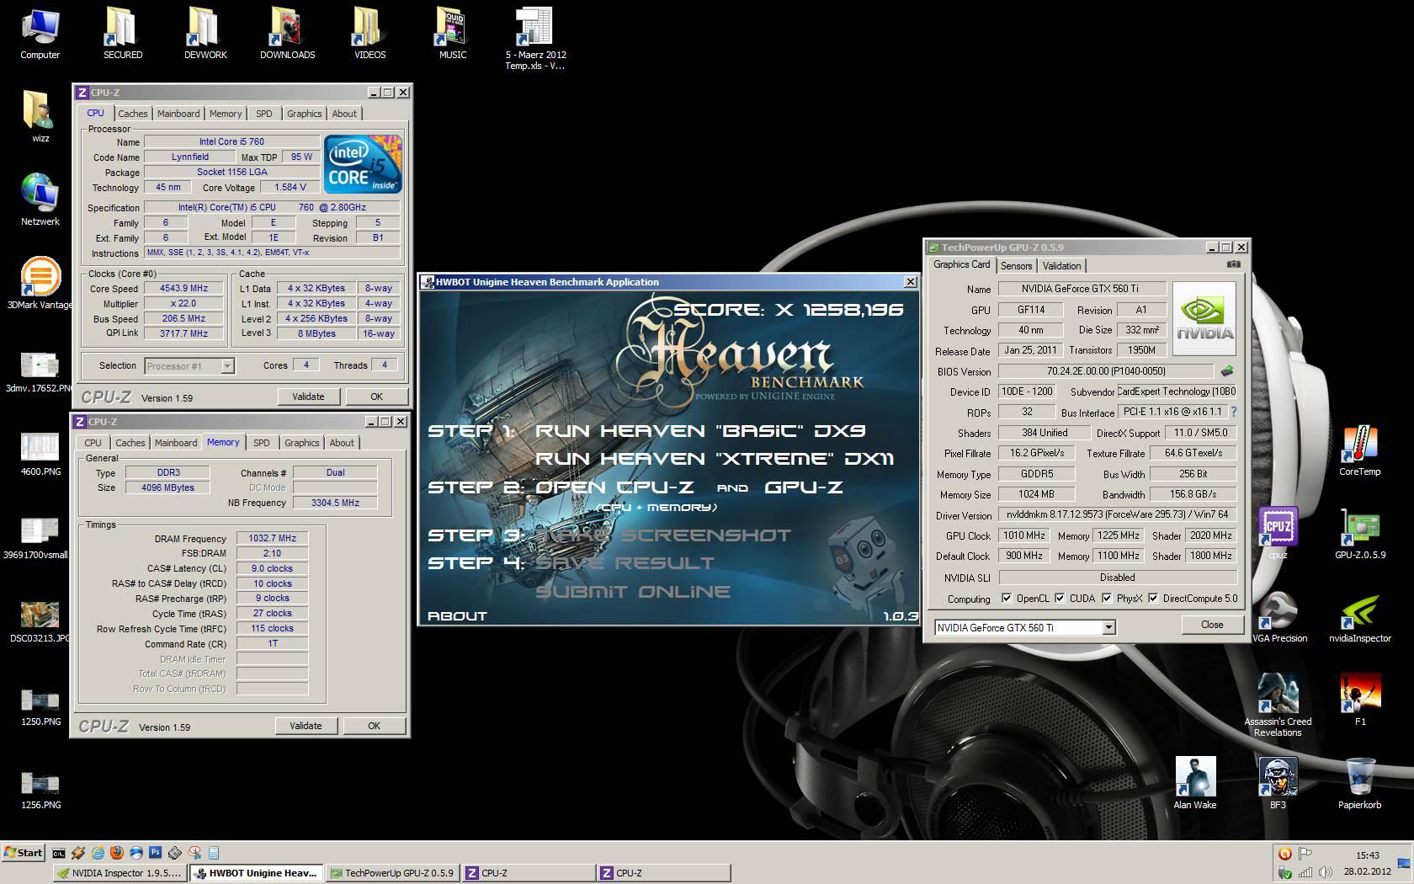This screenshot has height=884, width=1414.
Task: Open the Papierkorb recycle bin
Action: [1359, 783]
